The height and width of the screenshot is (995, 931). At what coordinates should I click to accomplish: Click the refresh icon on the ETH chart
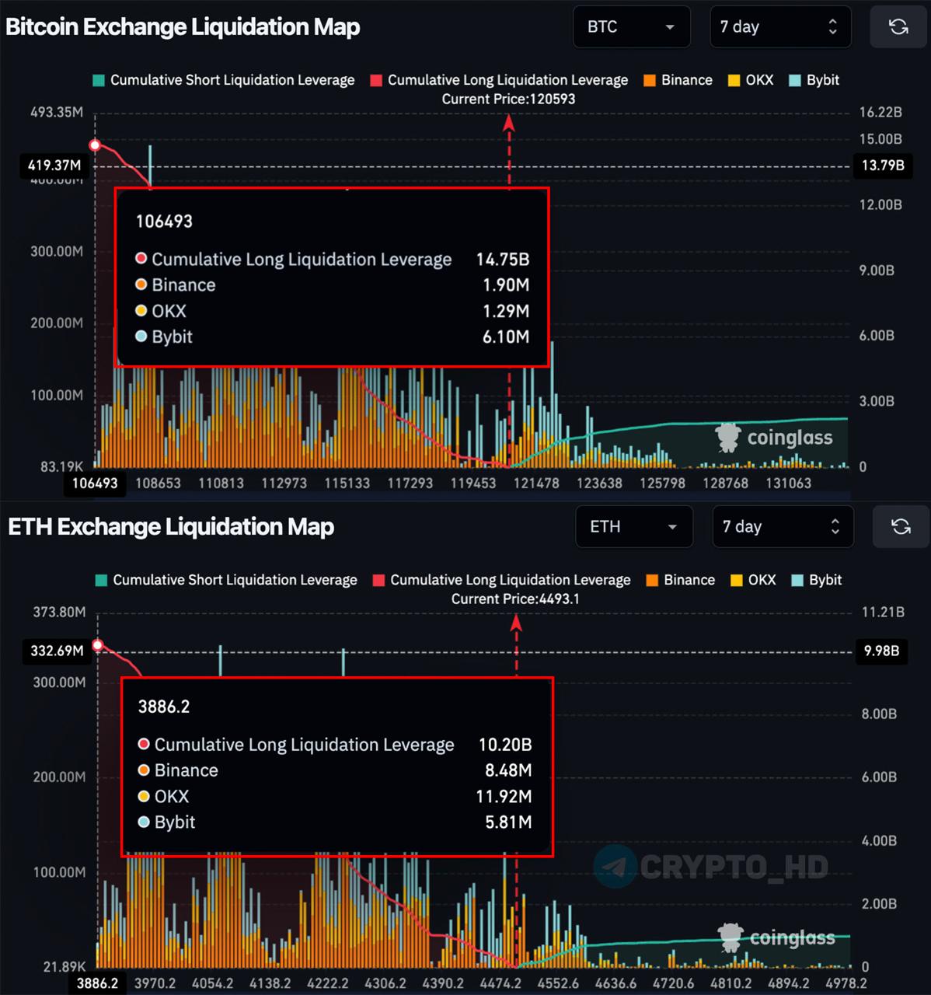[901, 527]
